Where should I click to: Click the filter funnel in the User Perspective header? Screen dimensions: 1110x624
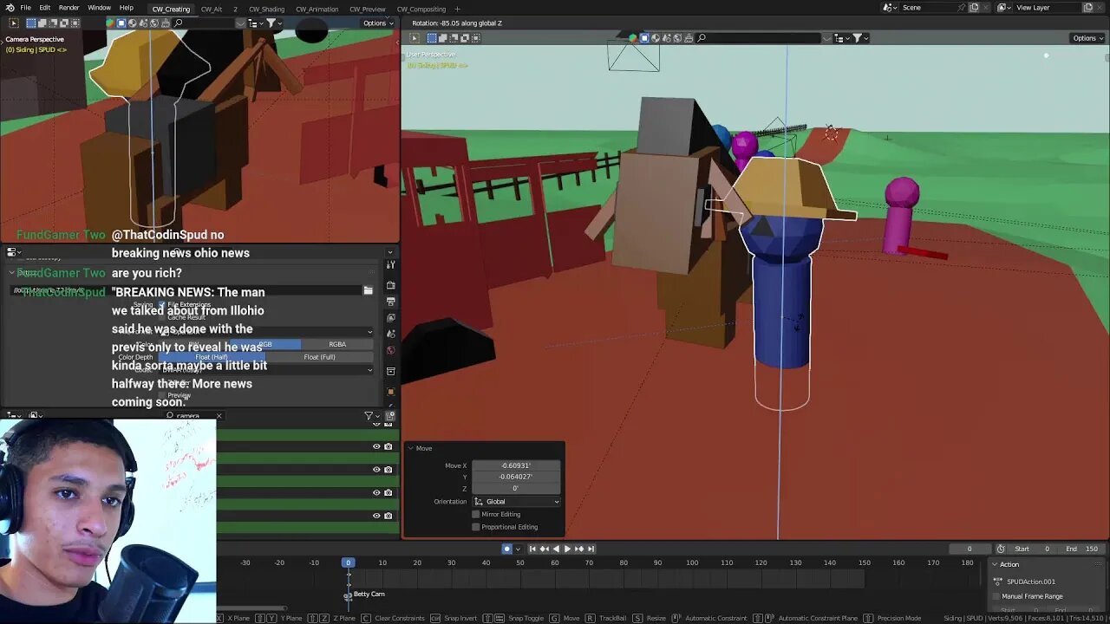[858, 38]
